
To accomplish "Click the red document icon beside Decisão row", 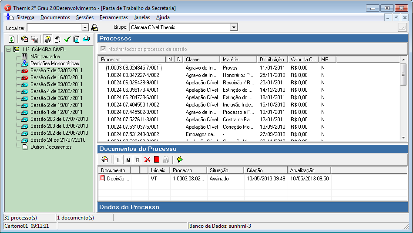I will [102, 178].
